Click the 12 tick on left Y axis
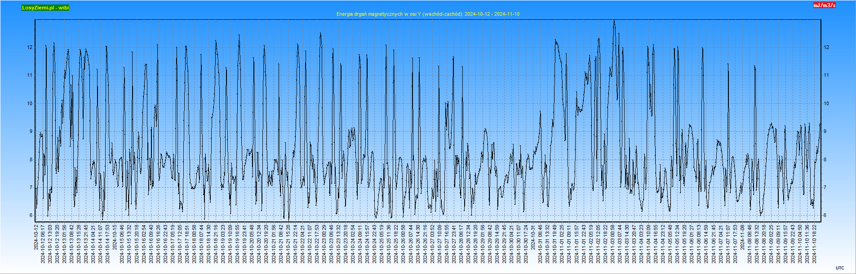 click(30, 47)
